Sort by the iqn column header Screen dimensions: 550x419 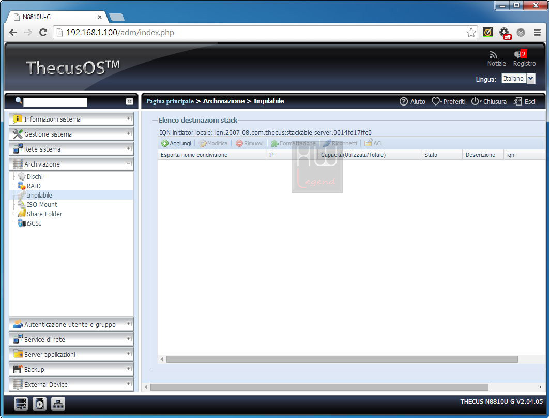[x=525, y=155]
